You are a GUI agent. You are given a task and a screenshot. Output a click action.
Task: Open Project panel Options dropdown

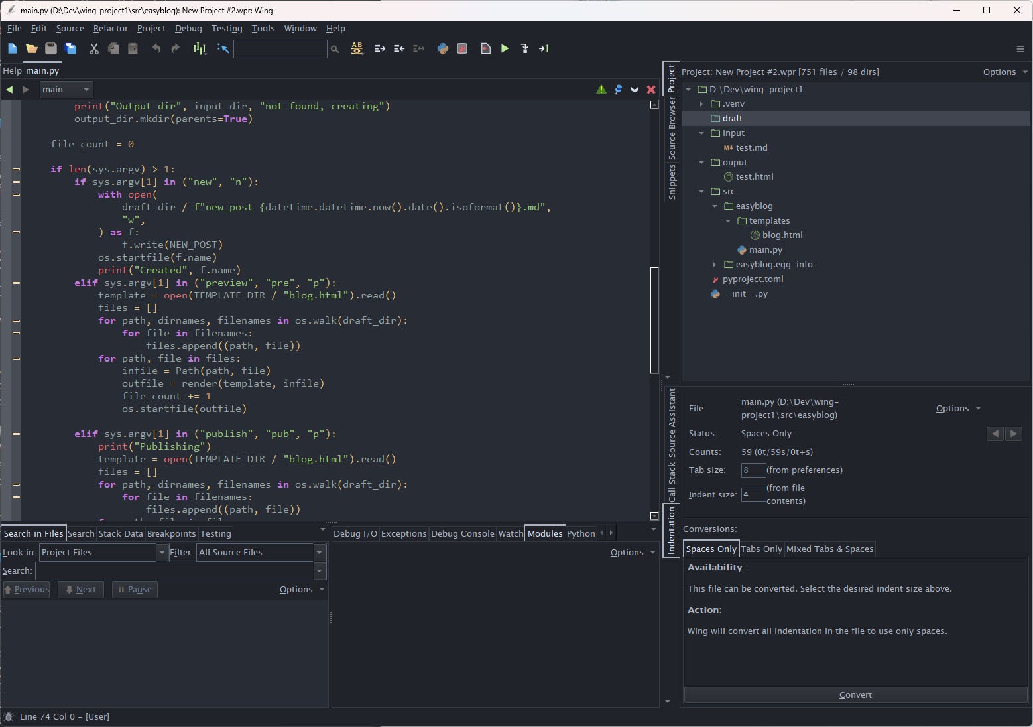(x=1005, y=72)
